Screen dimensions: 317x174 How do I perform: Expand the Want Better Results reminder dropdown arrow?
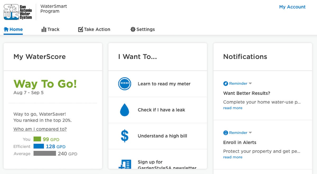point(250,84)
